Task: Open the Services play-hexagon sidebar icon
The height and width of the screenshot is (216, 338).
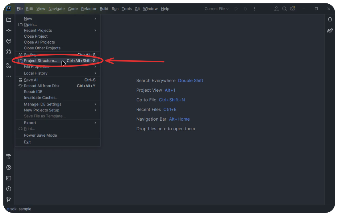Action: point(9,168)
